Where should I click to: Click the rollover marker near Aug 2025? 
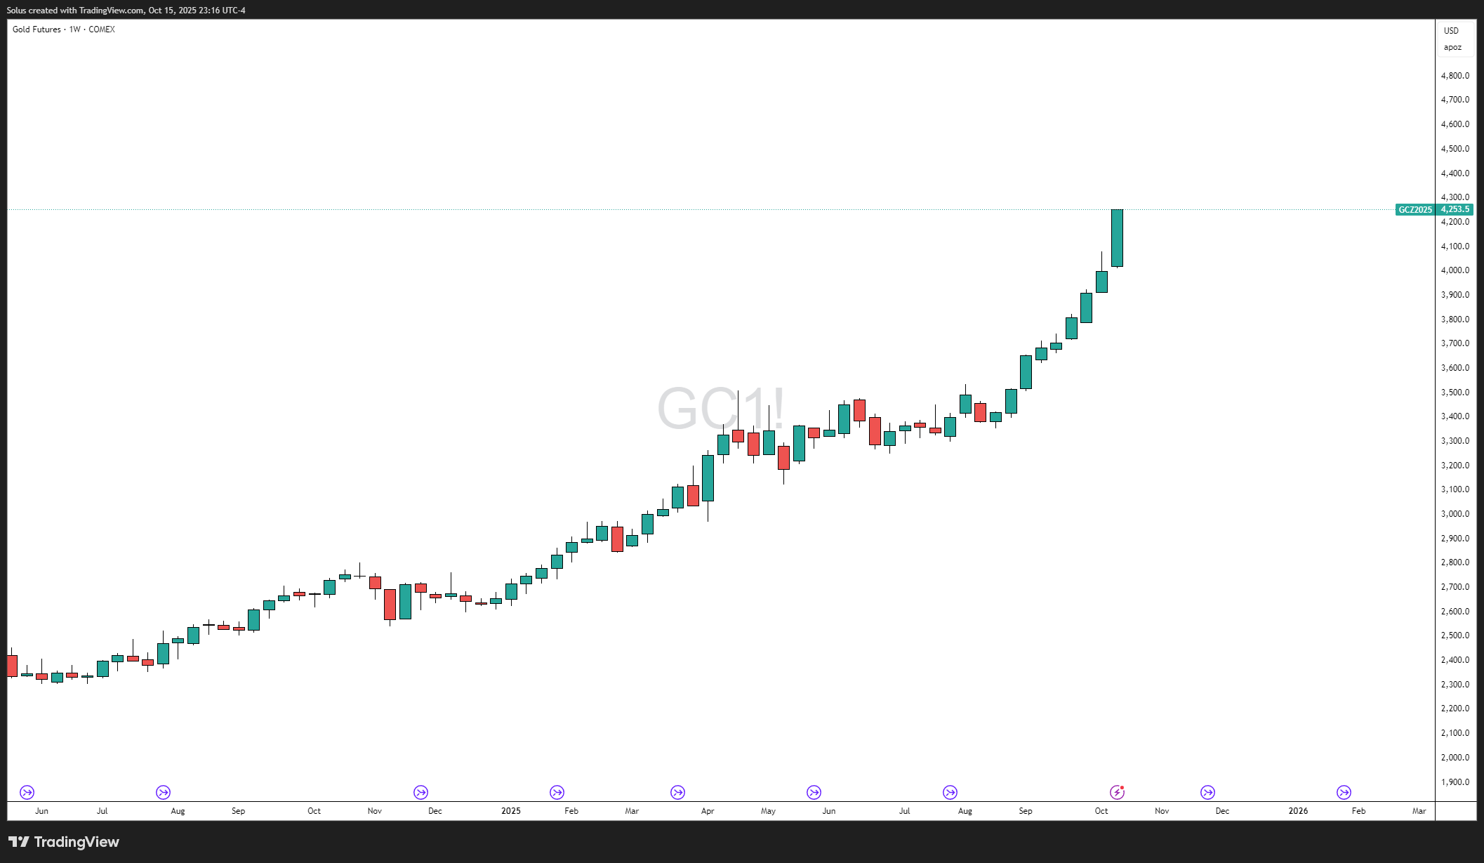coord(950,792)
